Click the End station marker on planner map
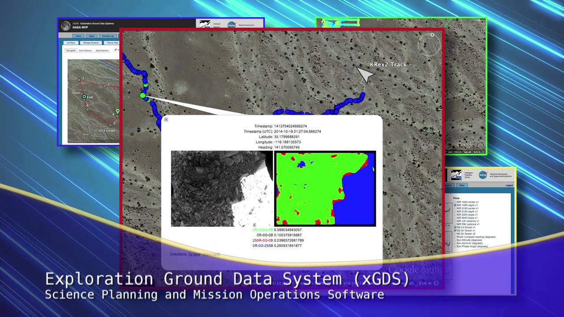 [84, 97]
